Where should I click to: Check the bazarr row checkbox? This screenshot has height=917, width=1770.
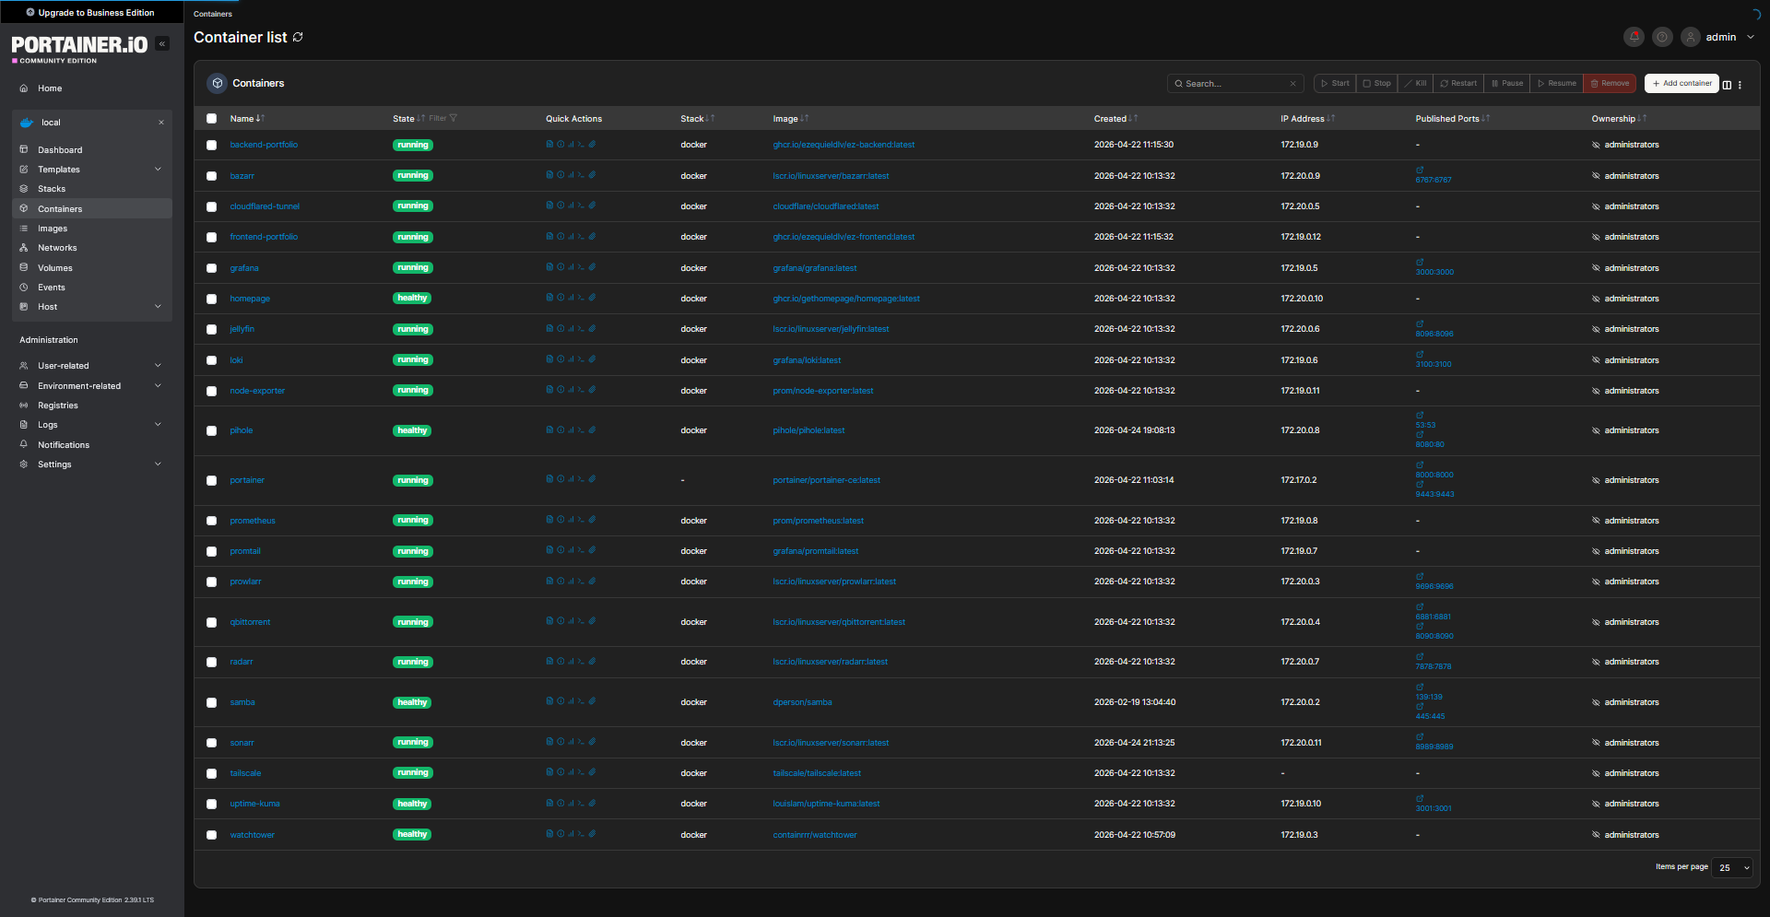coord(211,176)
